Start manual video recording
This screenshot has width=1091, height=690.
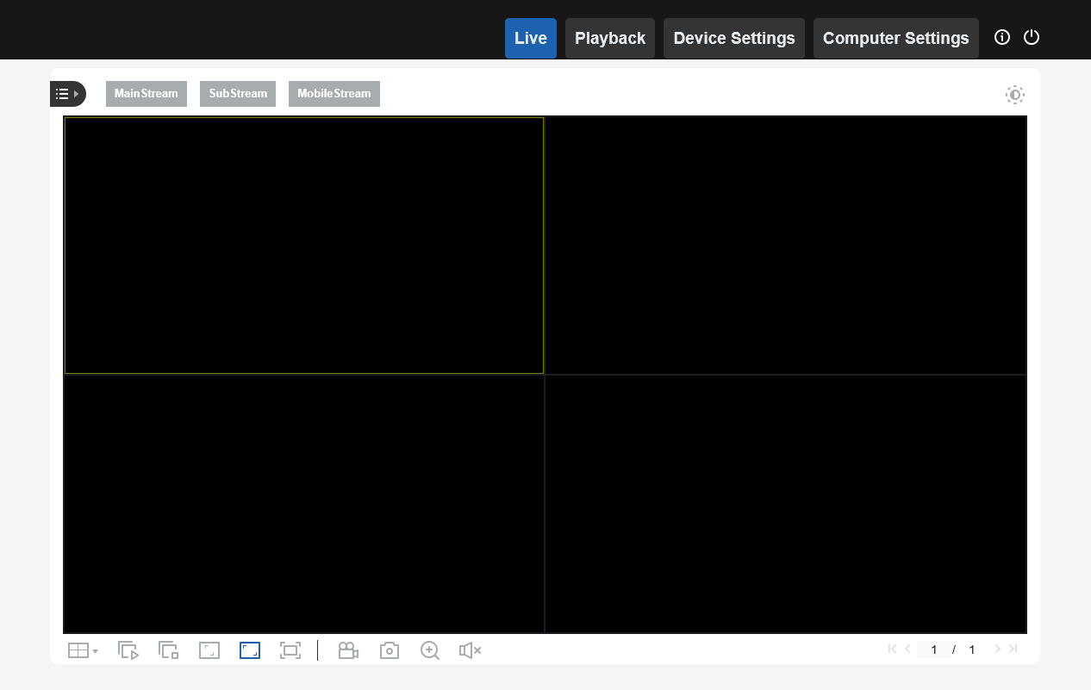pyautogui.click(x=348, y=650)
